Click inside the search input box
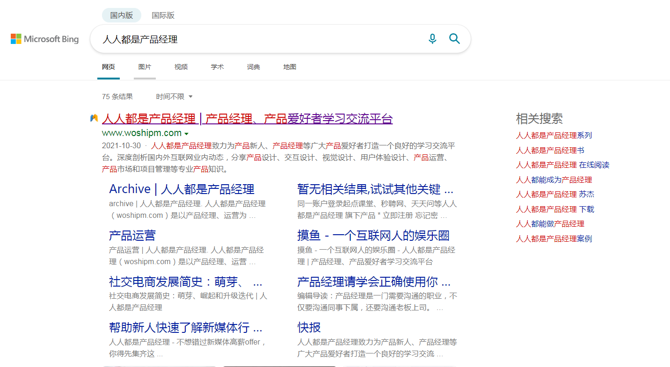Viewport: 670px width, 367px height. (257, 39)
